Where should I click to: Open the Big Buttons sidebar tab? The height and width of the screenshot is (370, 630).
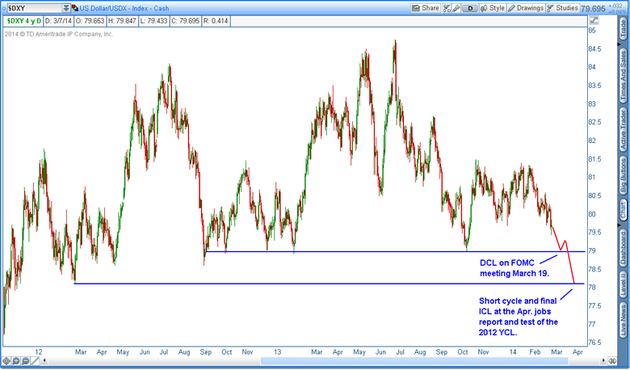tap(623, 175)
